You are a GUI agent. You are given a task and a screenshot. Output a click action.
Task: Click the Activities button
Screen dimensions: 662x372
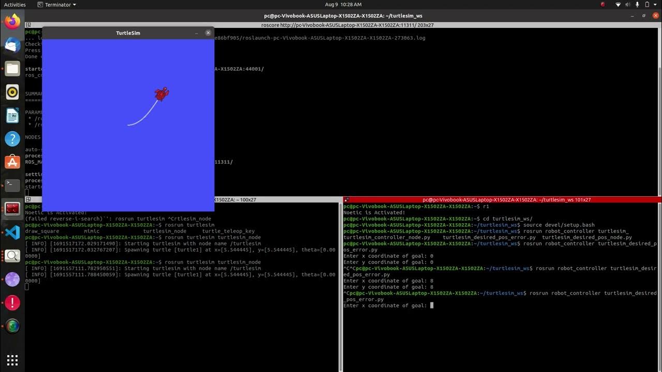tap(15, 5)
